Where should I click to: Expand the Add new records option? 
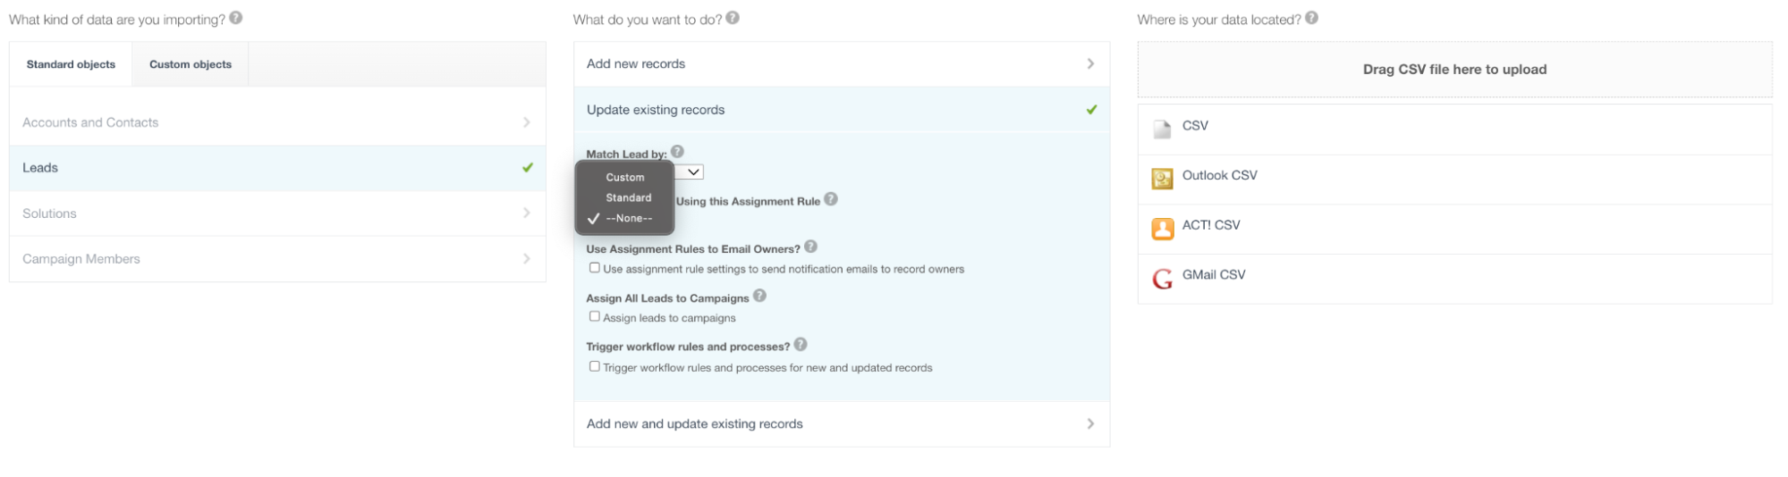point(842,63)
